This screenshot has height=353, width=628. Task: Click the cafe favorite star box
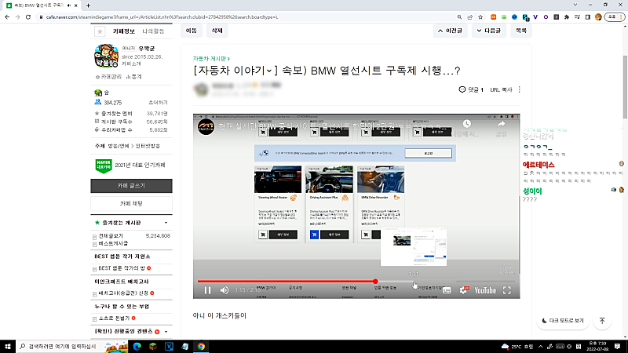(100, 31)
